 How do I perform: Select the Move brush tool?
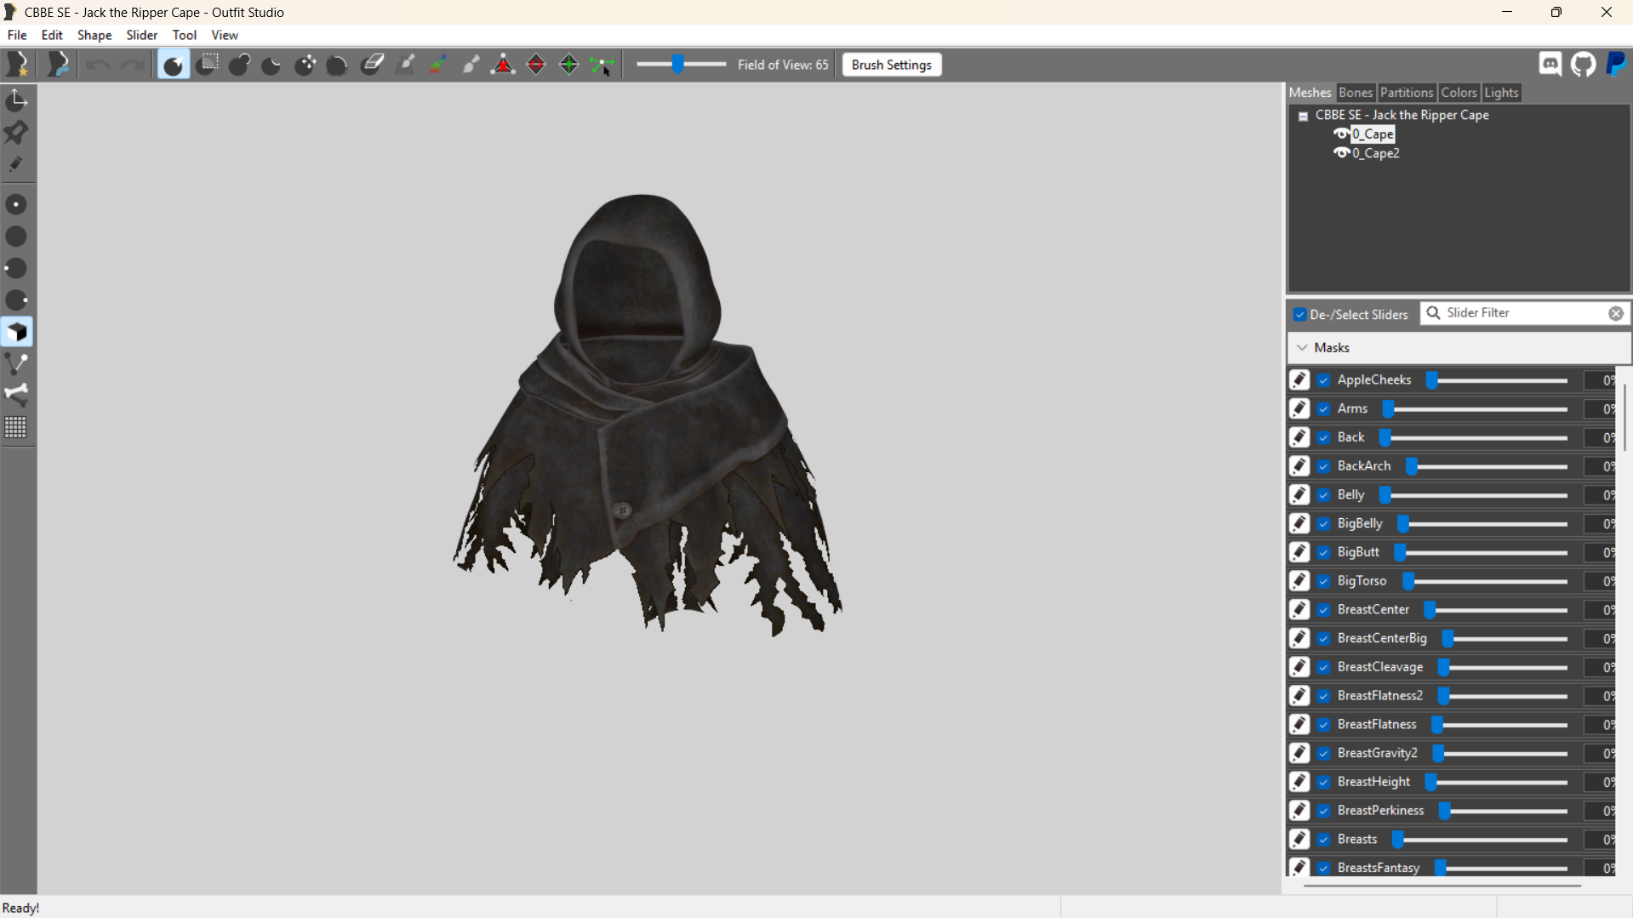click(305, 65)
